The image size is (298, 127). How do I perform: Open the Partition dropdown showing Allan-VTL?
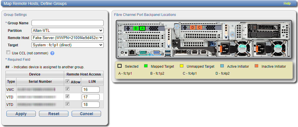click(x=67, y=30)
